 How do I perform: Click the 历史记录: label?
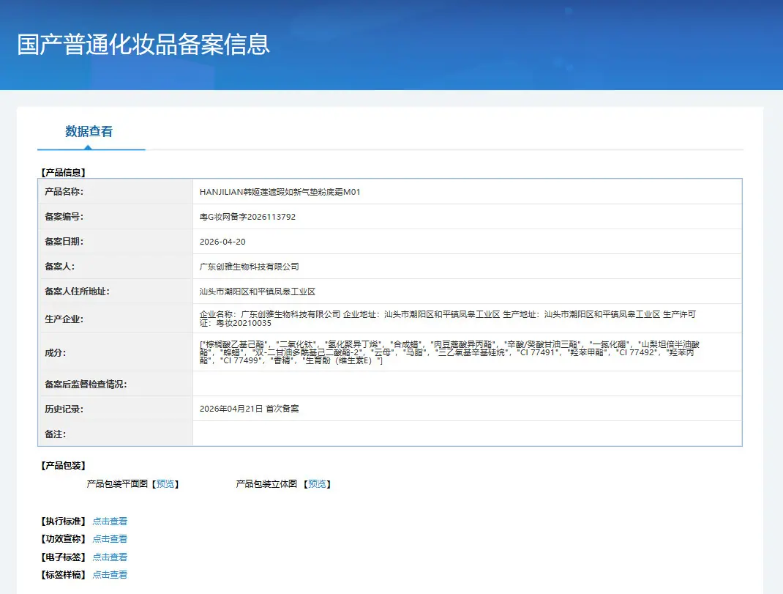coord(64,409)
